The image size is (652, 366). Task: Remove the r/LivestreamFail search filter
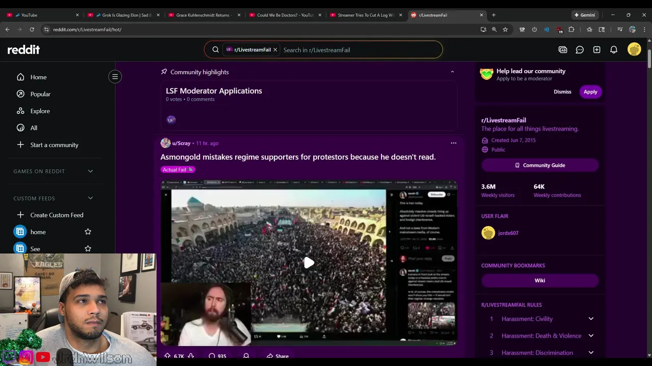pyautogui.click(x=275, y=50)
